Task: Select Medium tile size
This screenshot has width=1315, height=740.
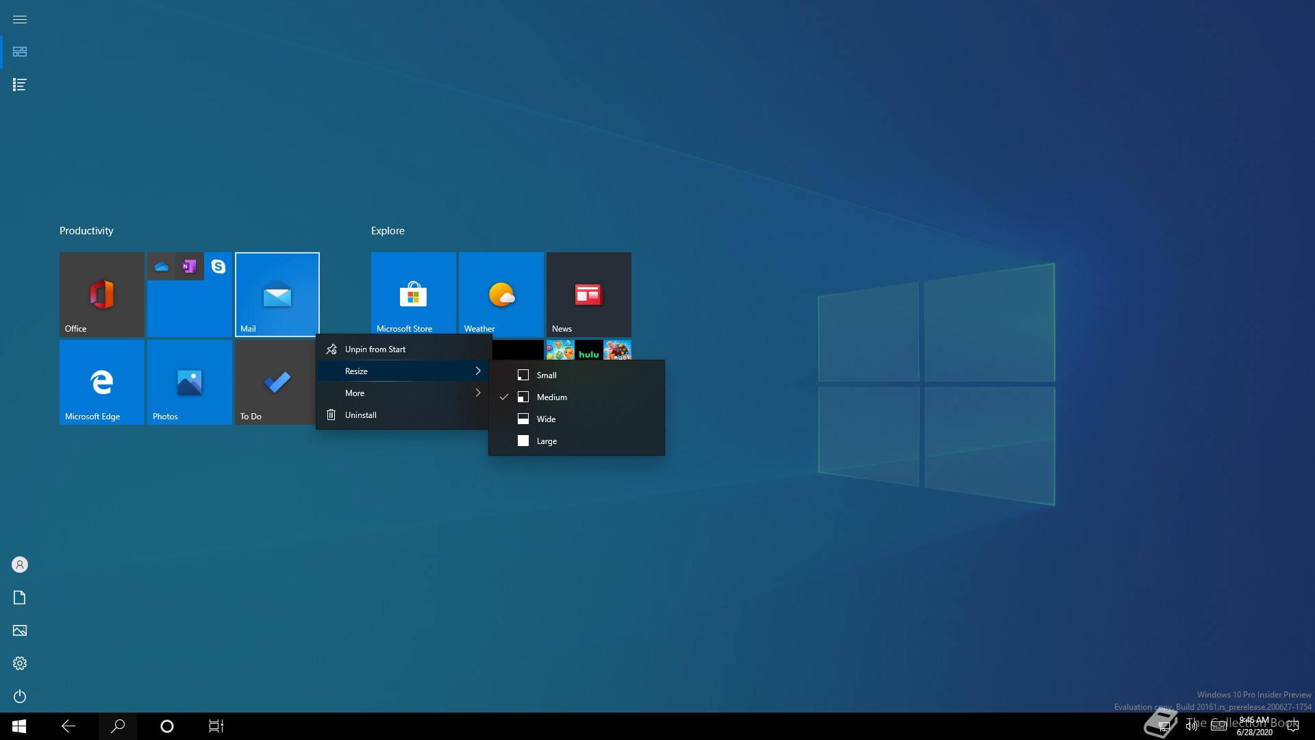Action: pos(577,397)
